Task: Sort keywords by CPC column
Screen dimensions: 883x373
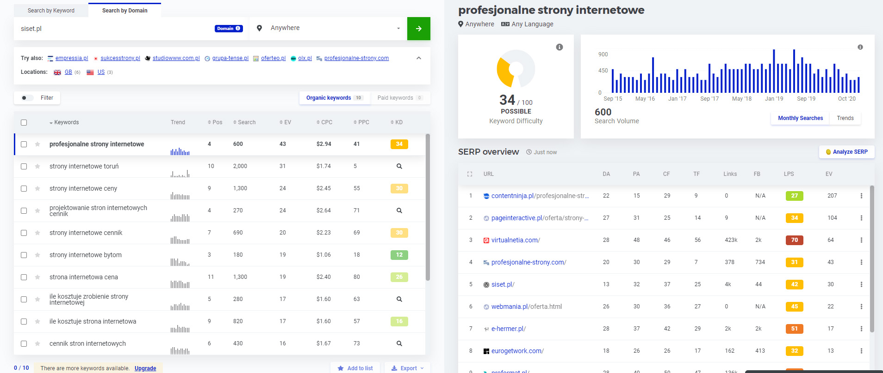Action: pyautogui.click(x=324, y=122)
